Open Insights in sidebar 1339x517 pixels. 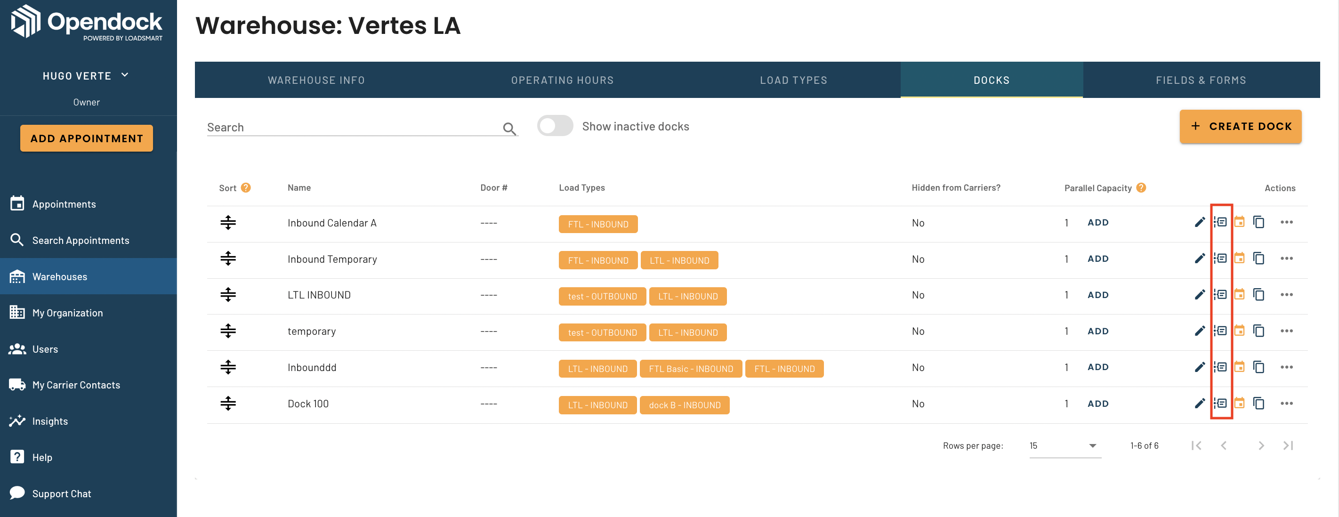(x=89, y=421)
